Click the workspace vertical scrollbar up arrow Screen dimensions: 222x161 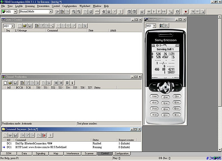coord(220,17)
